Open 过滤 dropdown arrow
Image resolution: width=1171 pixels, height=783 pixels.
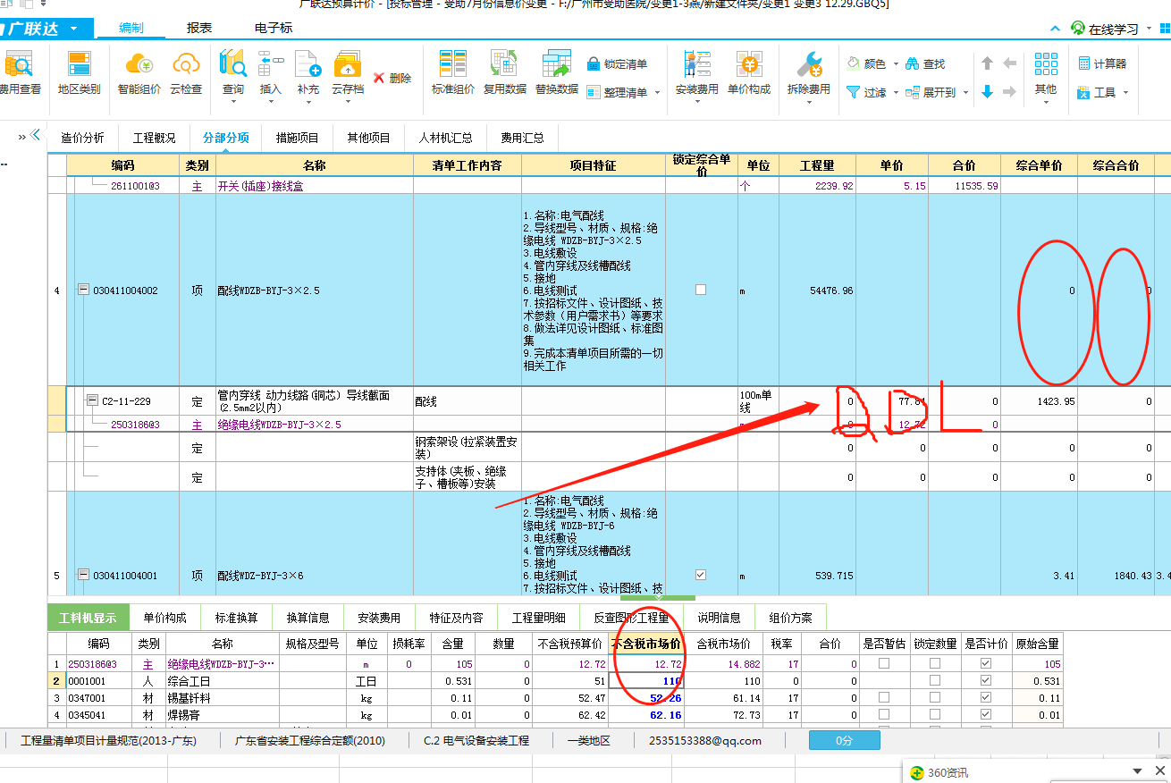[x=896, y=92]
